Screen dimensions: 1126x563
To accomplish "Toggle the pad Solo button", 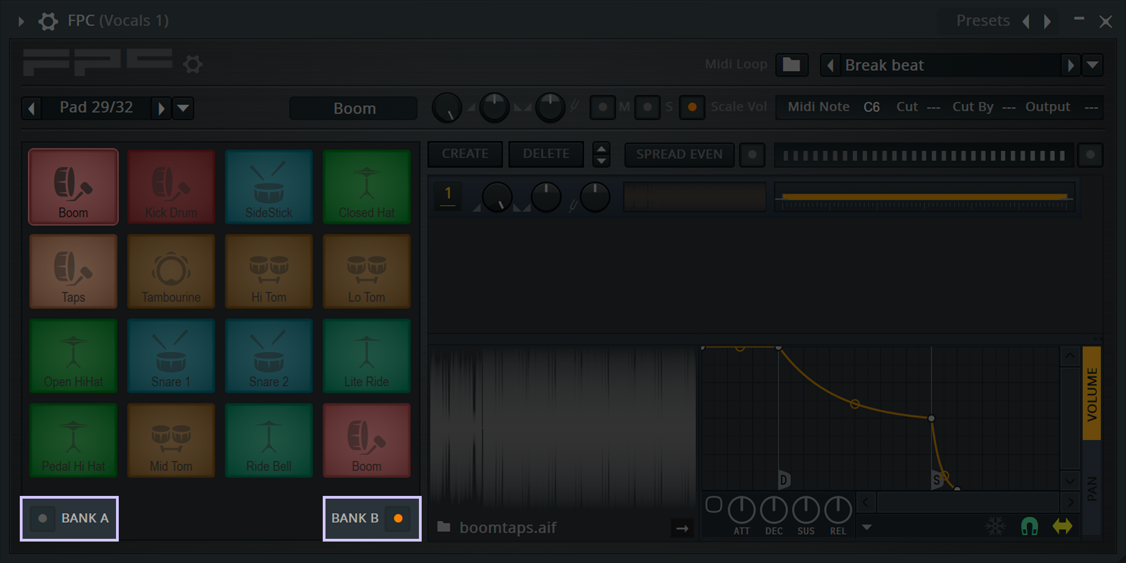I will (648, 107).
